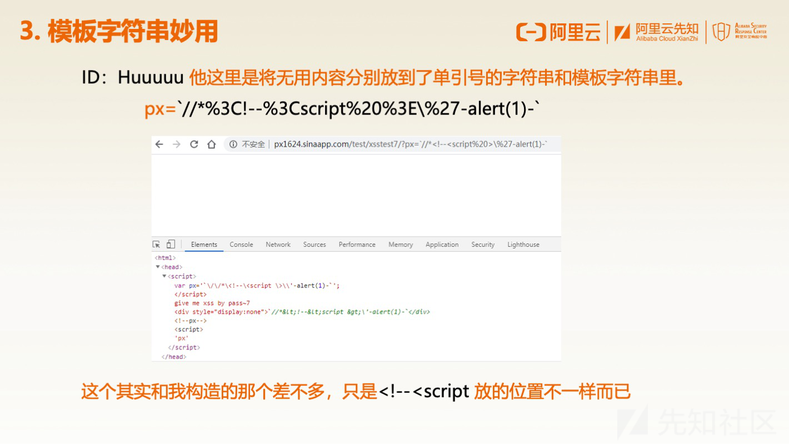789x444 pixels.
Task: Select the 'px' string line
Action: tap(181, 338)
